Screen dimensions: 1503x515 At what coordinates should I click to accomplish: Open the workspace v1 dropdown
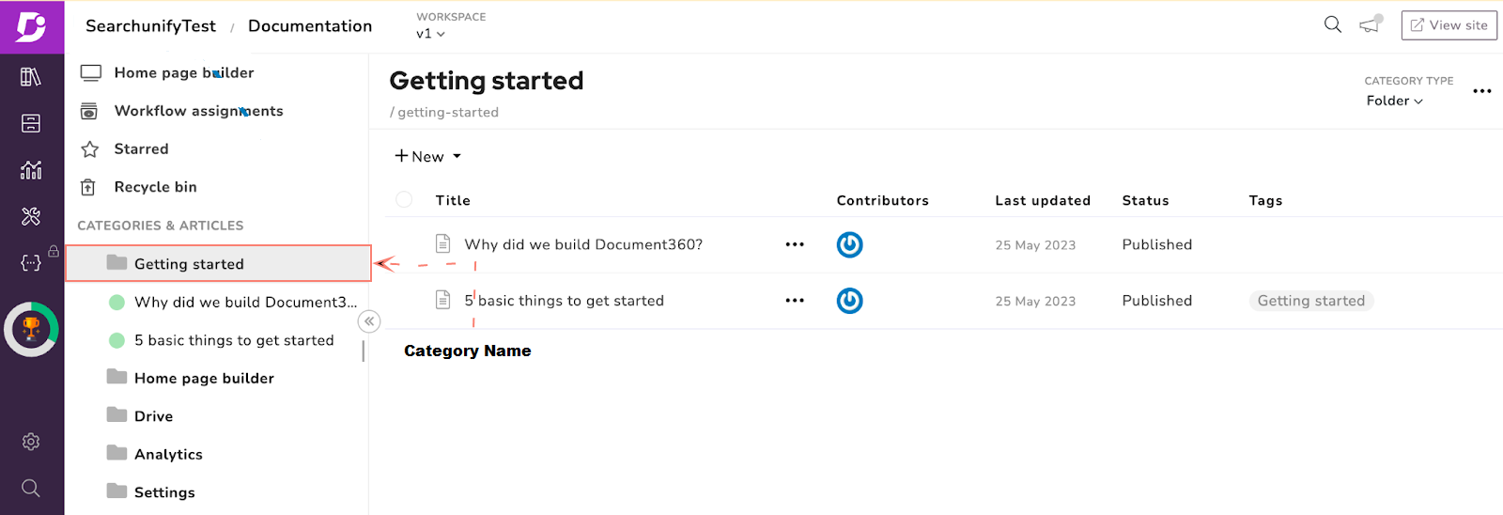430,34
